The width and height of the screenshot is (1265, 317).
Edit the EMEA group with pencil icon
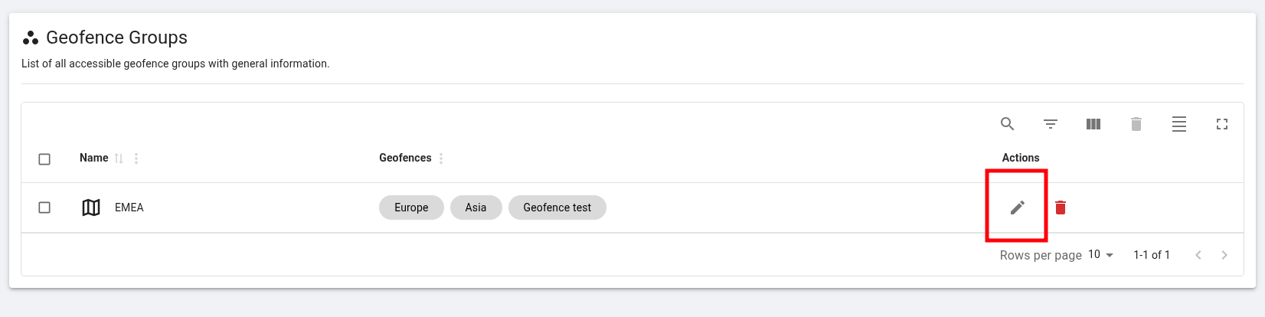pos(1018,208)
